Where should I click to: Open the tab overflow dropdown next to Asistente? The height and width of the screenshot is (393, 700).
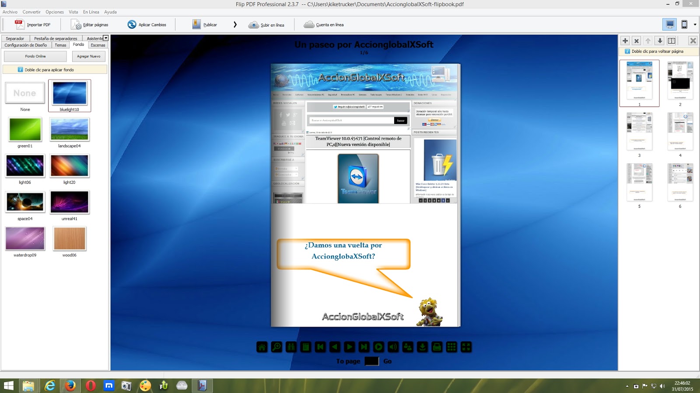[105, 38]
